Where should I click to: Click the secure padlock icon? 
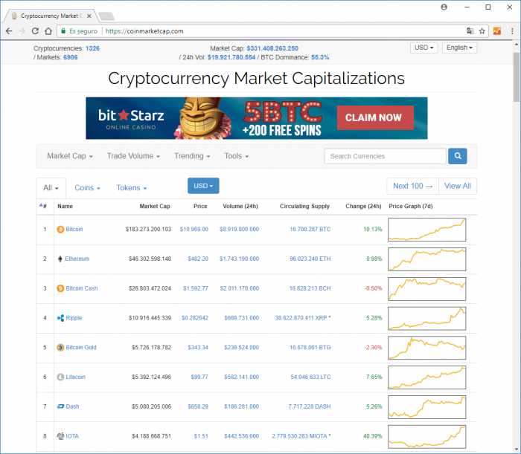point(63,31)
